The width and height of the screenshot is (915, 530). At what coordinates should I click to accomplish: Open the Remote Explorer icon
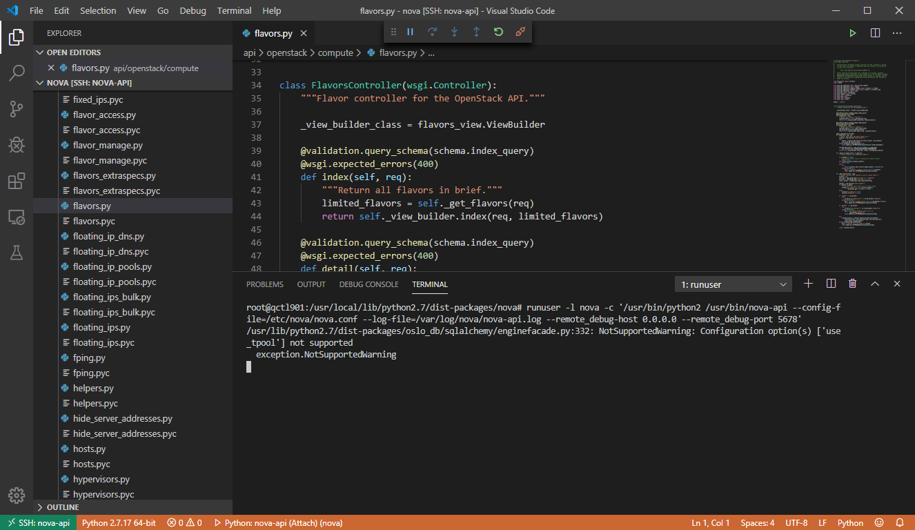(17, 217)
